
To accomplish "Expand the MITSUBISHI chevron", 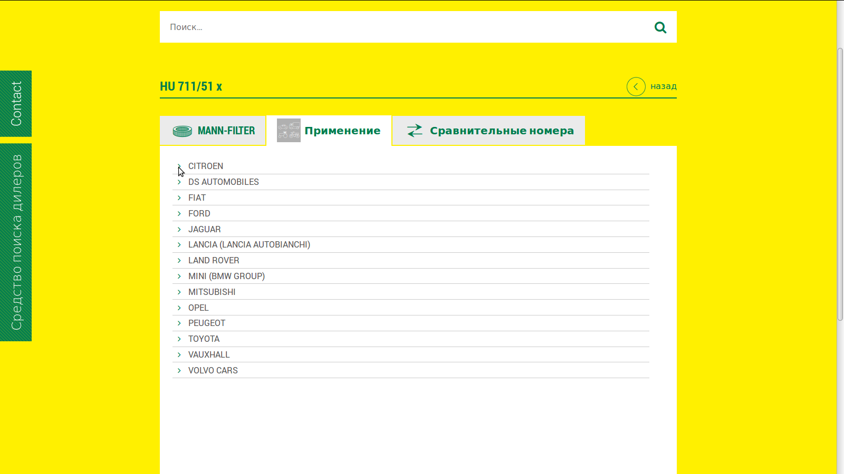I will [179, 292].
